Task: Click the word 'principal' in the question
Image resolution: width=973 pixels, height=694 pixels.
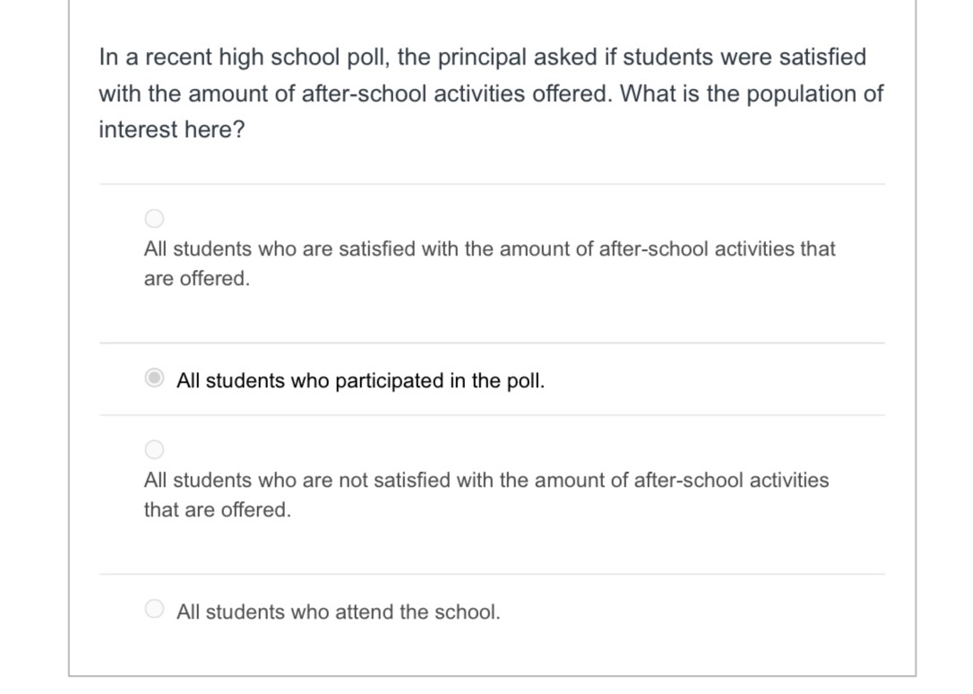Action: [481, 58]
